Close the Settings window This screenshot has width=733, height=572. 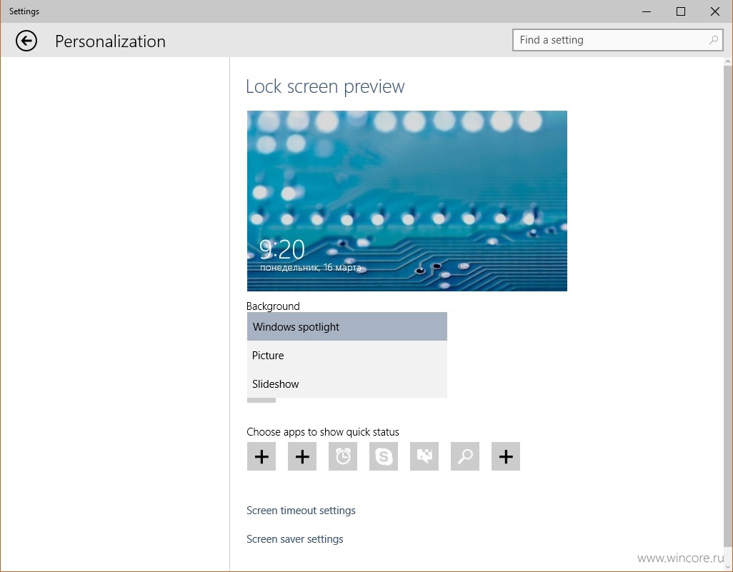pos(715,11)
